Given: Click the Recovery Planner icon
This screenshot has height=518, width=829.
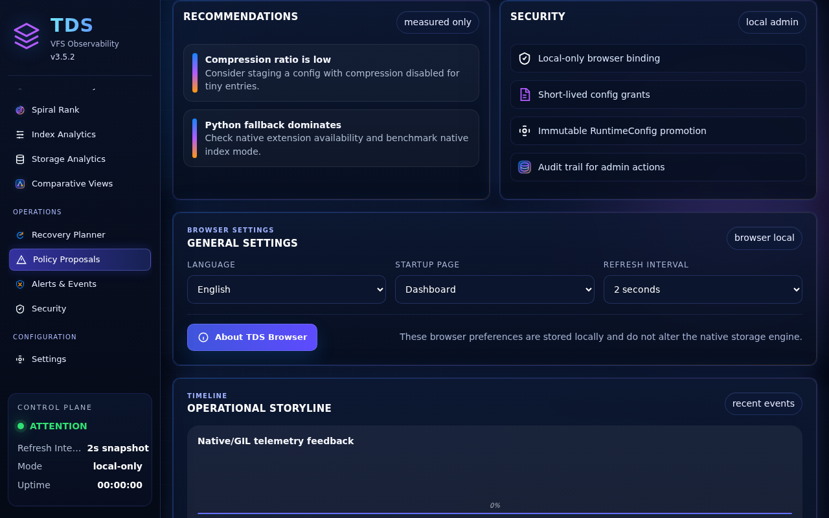Looking at the screenshot, I should pyautogui.click(x=20, y=235).
